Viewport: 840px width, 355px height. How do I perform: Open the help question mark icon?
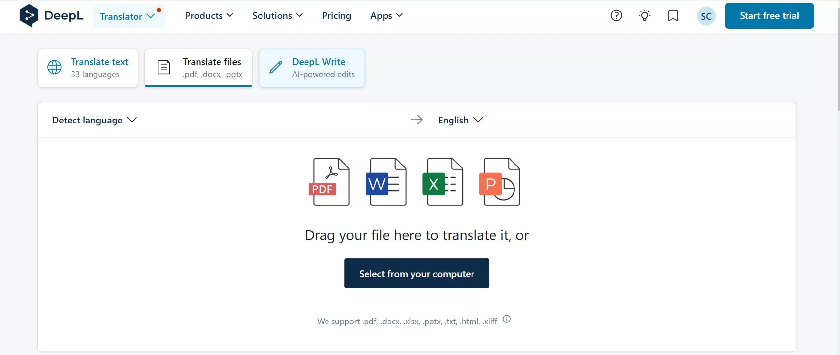point(616,15)
